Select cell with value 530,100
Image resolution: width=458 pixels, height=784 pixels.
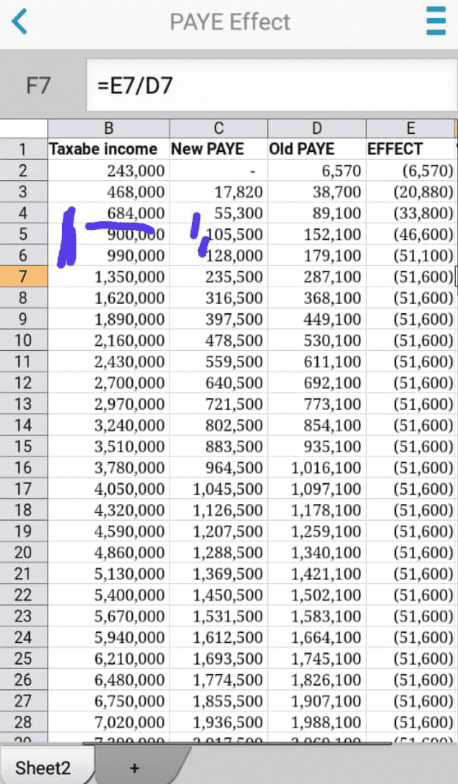[x=316, y=340]
